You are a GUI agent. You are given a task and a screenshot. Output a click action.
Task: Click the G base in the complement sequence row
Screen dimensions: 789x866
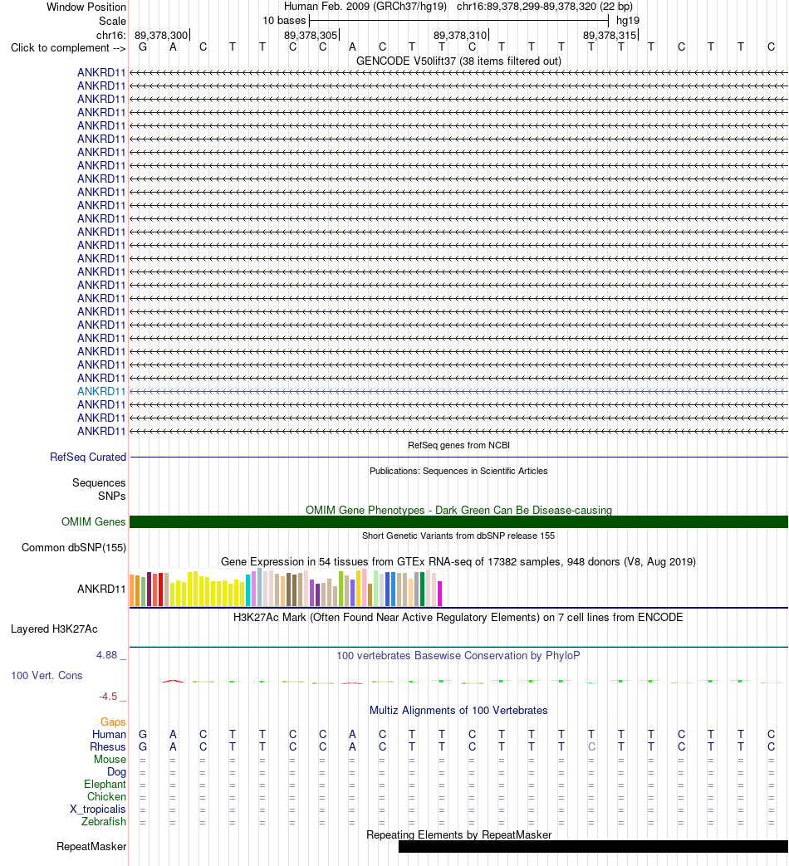[143, 47]
